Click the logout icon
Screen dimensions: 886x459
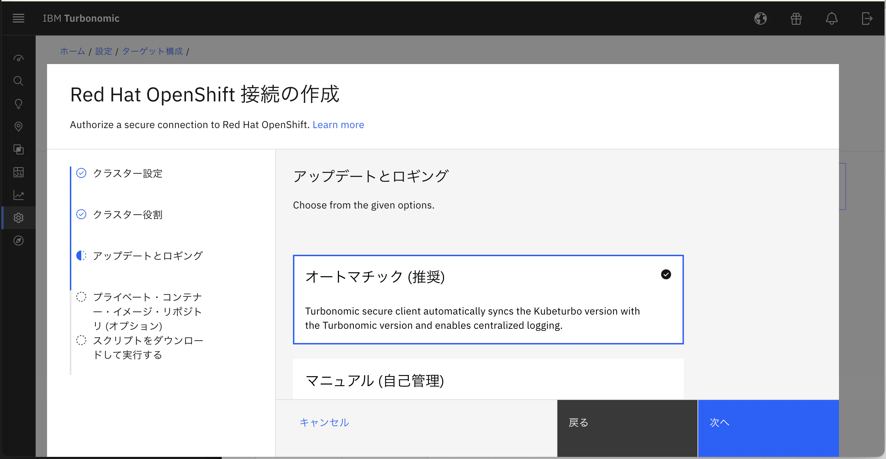[x=867, y=19]
